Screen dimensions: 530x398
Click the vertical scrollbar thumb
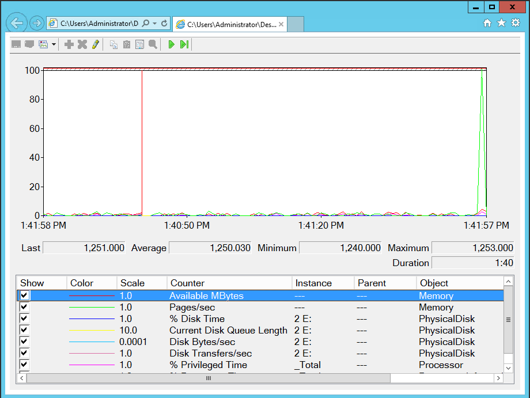pyautogui.click(x=508, y=320)
